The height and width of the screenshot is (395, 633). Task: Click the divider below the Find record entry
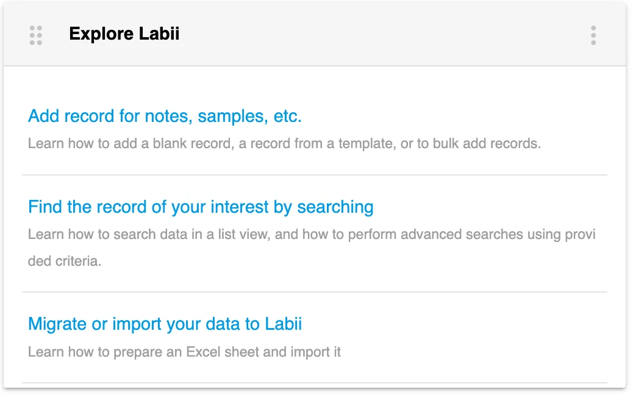coord(315,292)
